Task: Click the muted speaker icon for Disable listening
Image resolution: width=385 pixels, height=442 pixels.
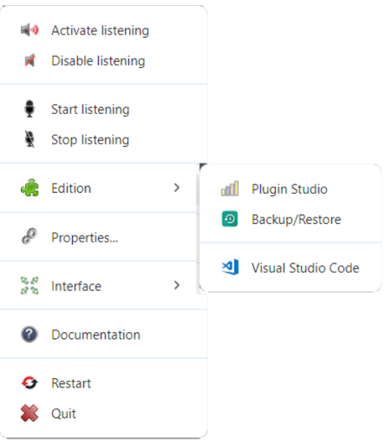Action: 29,60
